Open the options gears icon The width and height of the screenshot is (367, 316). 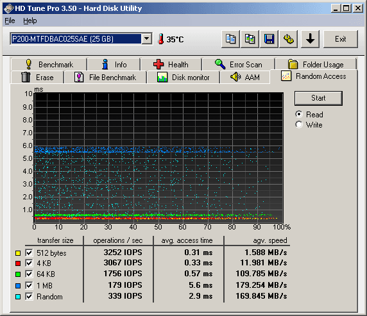click(288, 39)
